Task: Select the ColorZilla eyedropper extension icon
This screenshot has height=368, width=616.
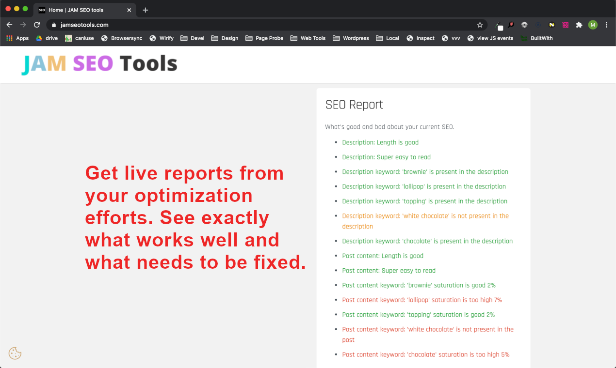Action: pos(499,25)
